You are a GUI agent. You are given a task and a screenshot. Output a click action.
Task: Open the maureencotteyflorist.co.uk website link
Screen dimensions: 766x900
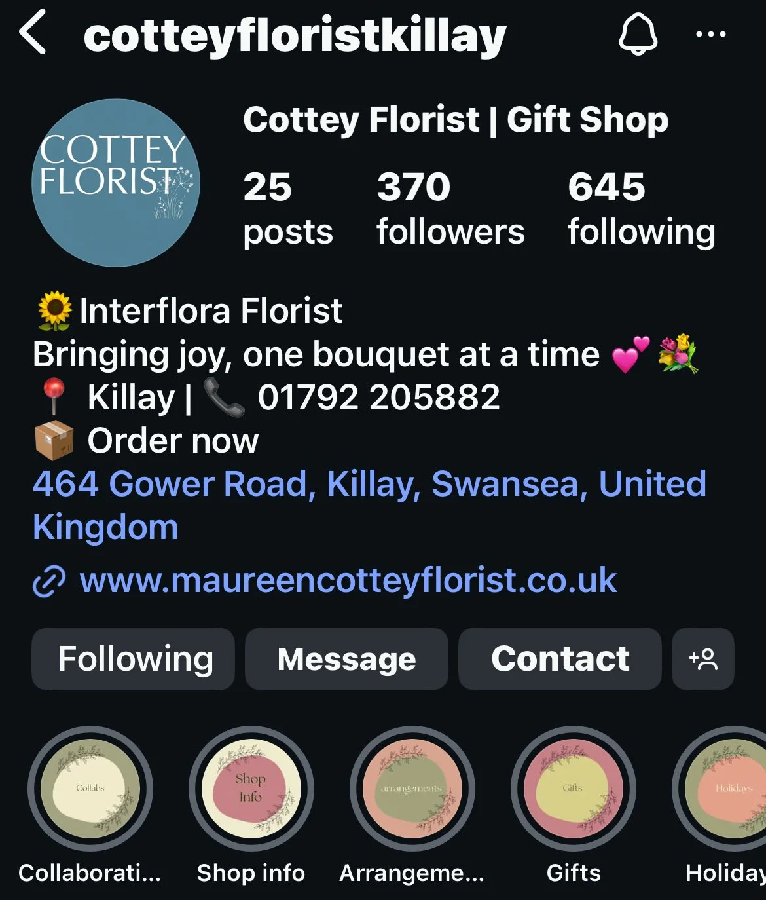point(348,581)
